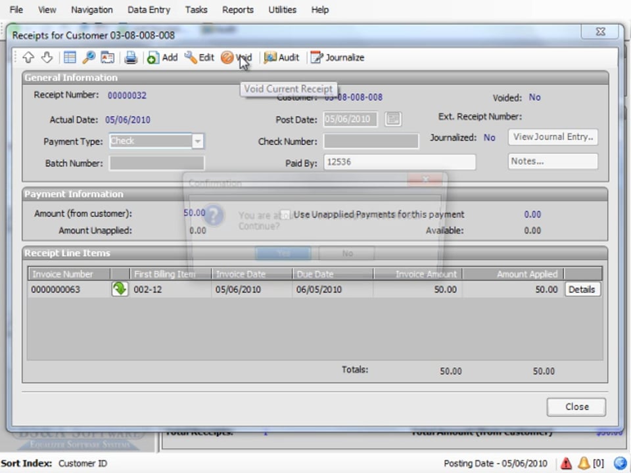Click the blue globe icon in status bar

pos(620,463)
